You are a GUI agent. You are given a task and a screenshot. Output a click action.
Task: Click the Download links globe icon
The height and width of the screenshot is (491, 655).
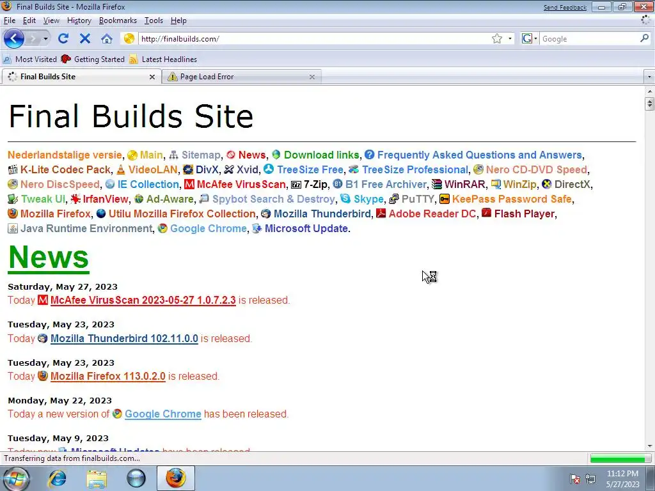point(276,155)
